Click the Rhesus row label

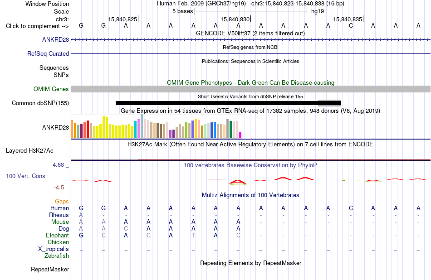click(59, 215)
